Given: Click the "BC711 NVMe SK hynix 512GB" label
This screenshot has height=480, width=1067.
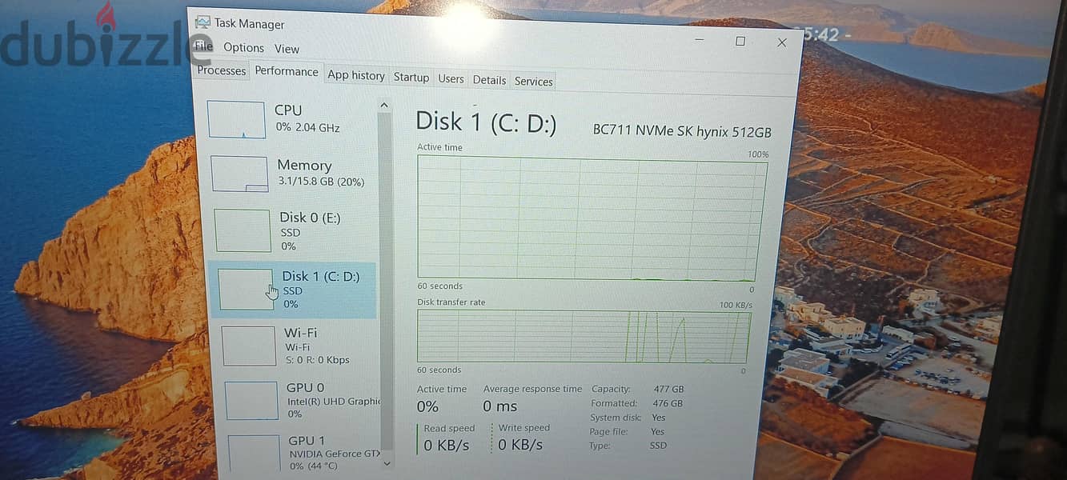Looking at the screenshot, I should coord(682,131).
